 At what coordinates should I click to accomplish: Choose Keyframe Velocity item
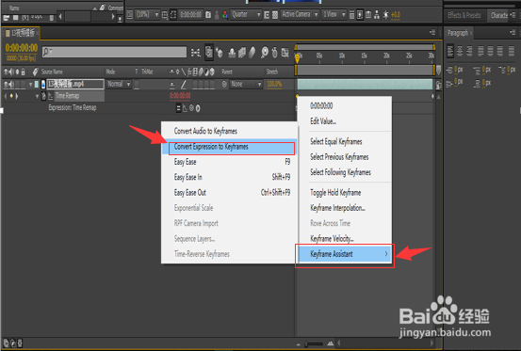345,238
